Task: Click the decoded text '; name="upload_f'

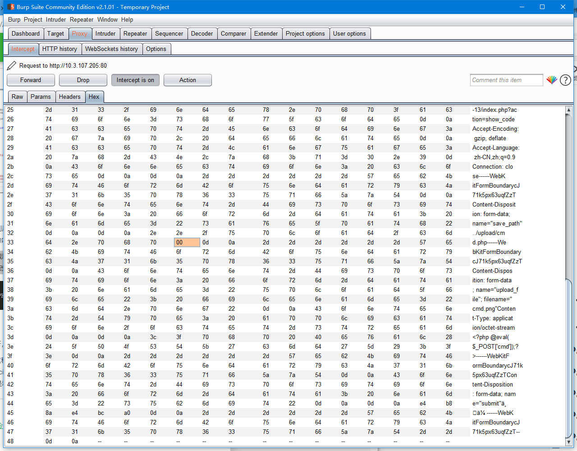Action: [495, 290]
